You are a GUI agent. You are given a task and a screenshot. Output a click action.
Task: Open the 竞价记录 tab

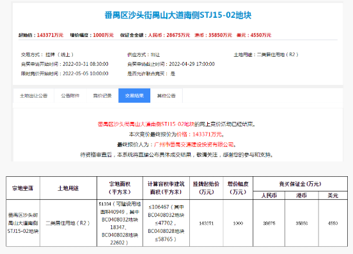(102, 96)
